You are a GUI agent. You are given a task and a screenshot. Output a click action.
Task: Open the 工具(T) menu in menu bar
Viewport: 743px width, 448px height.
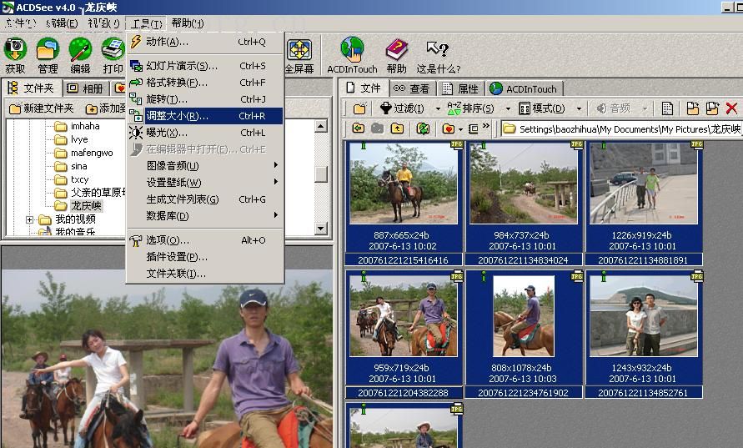[147, 23]
